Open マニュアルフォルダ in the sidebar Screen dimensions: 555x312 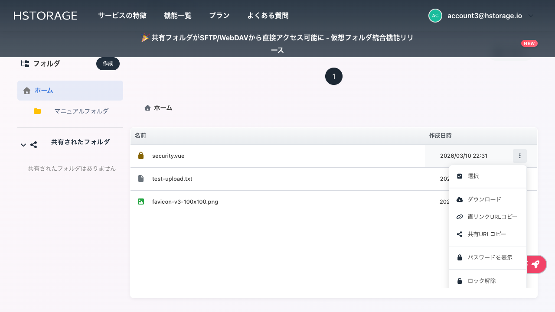click(82, 111)
